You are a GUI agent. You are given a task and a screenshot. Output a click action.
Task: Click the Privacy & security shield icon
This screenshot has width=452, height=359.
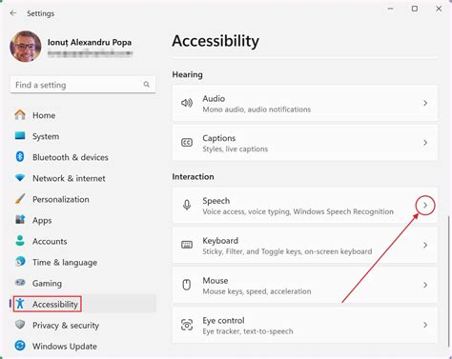coord(20,325)
